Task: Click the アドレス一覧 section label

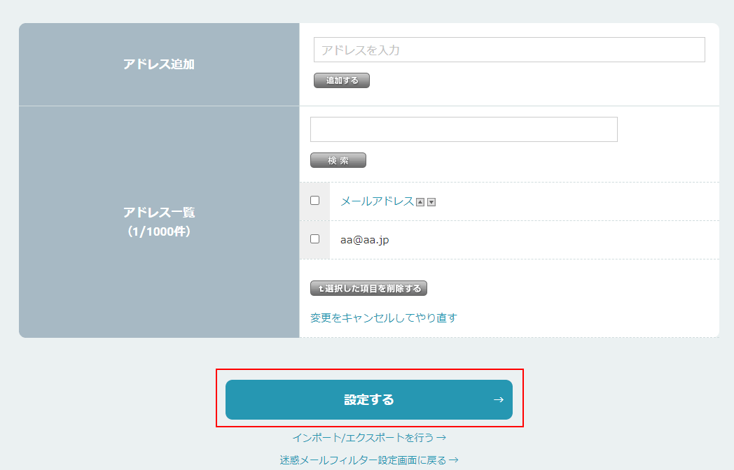Action: (x=159, y=213)
